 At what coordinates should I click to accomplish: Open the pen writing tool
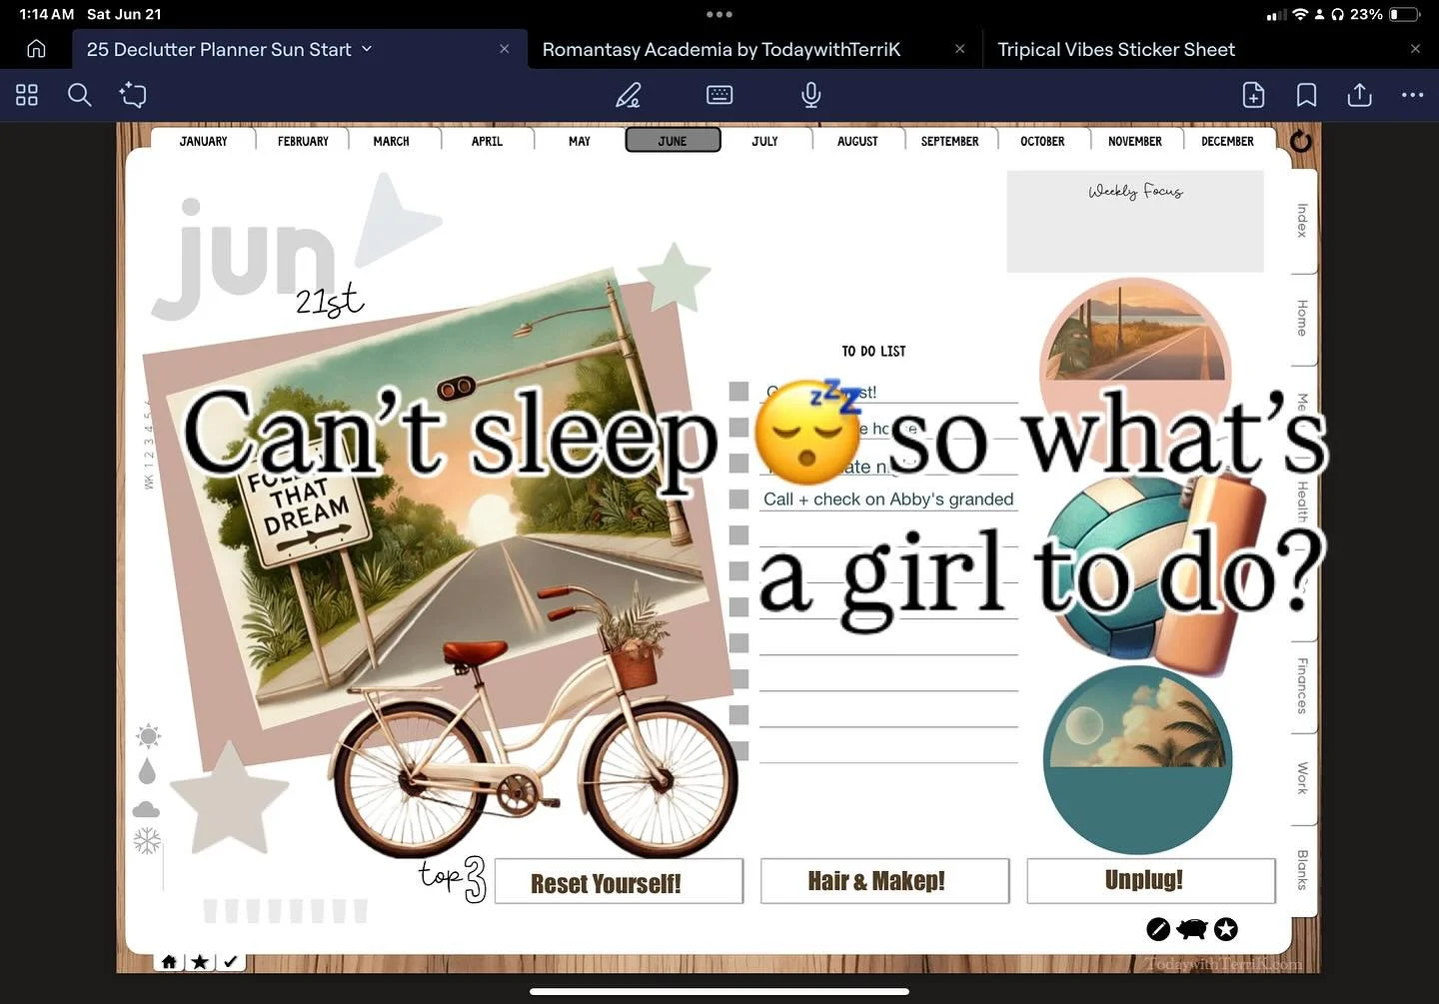628,95
